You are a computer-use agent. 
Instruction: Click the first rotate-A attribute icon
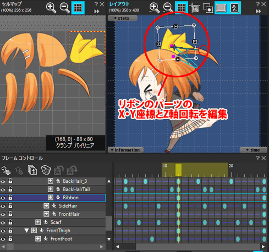pyautogui.click(x=59, y=170)
